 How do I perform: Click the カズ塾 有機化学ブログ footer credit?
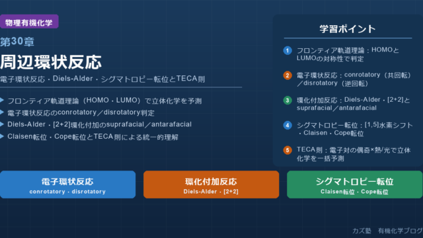388,231
